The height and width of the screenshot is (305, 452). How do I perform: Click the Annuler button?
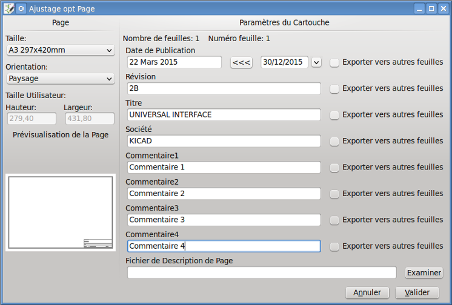(367, 292)
